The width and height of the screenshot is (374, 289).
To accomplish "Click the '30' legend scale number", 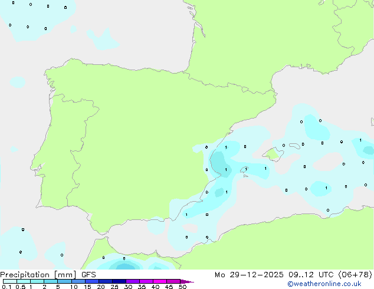I will click(128, 287).
